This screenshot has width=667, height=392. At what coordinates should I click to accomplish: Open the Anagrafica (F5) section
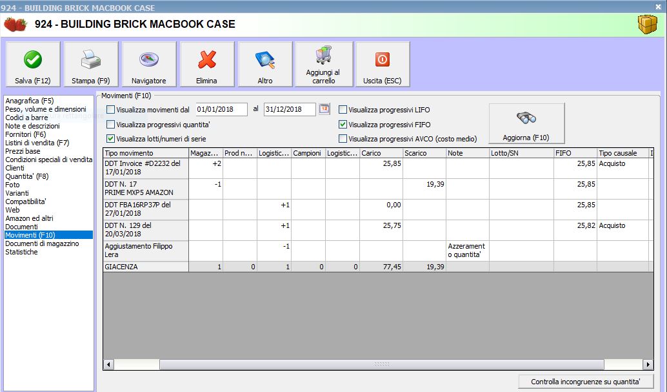pyautogui.click(x=30, y=101)
